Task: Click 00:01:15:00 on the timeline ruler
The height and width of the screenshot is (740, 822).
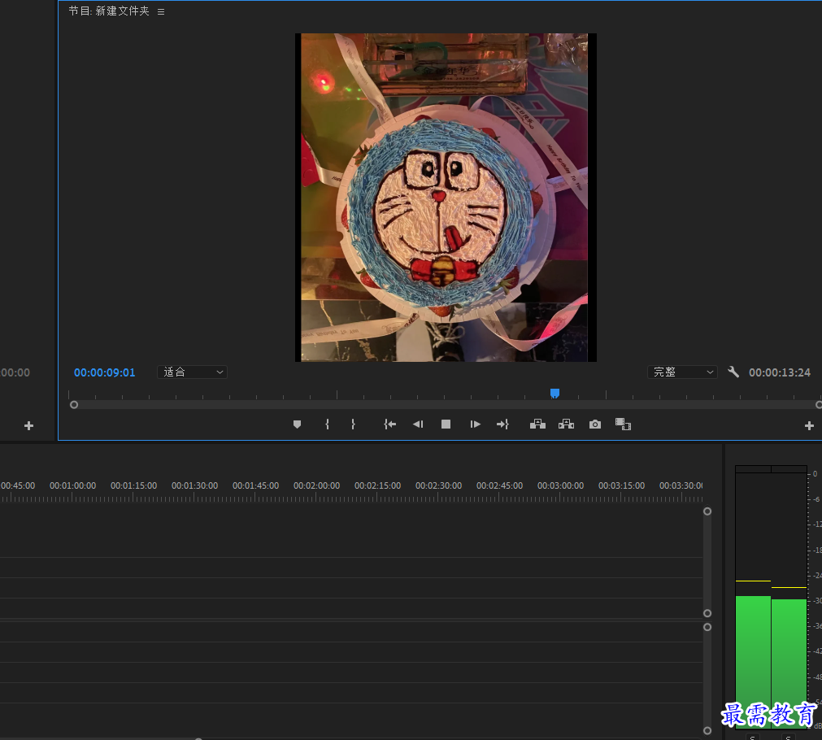Action: point(133,485)
